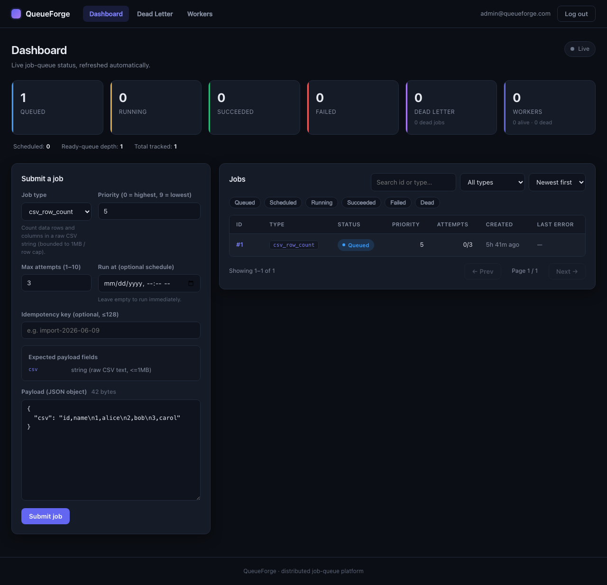Expand the All types filter dropdown
The height and width of the screenshot is (585, 607).
(x=492, y=182)
